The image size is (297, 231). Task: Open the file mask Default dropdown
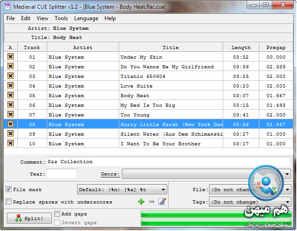(x=122, y=190)
